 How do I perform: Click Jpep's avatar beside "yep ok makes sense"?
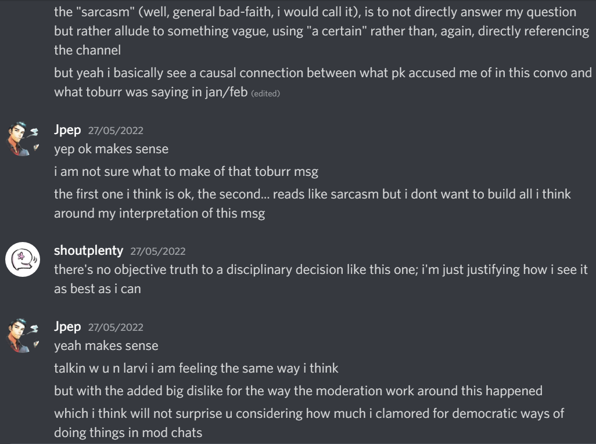click(23, 138)
